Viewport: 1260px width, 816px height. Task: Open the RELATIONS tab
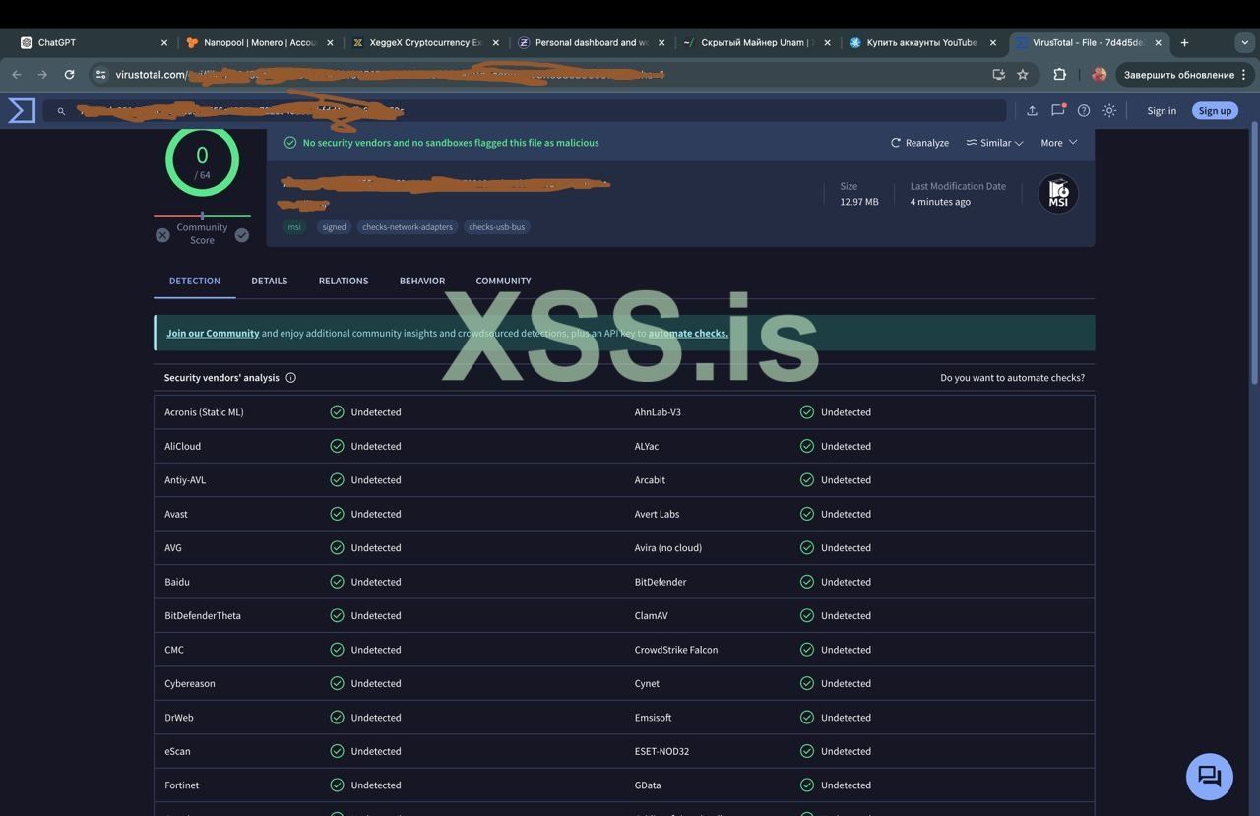343,281
